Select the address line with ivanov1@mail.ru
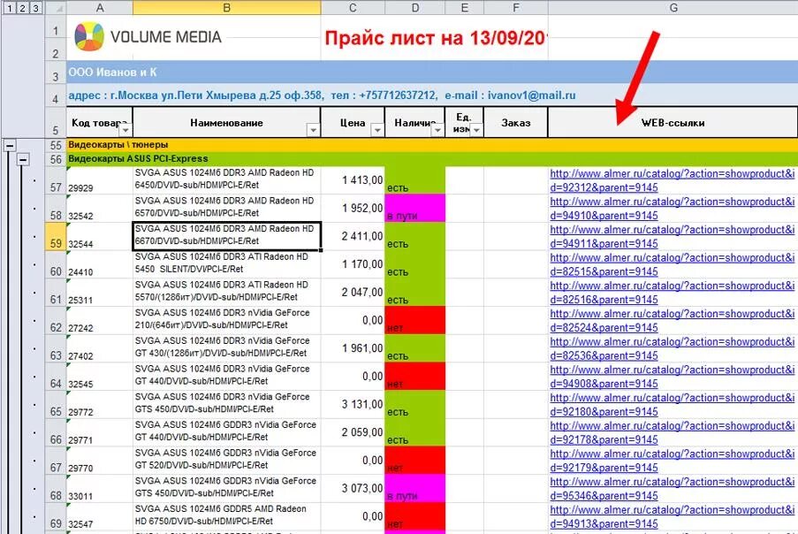 tap(432, 95)
